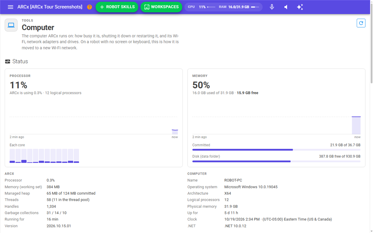Click the "Computer" page heading
This screenshot has height=233, width=373.
[38, 28]
